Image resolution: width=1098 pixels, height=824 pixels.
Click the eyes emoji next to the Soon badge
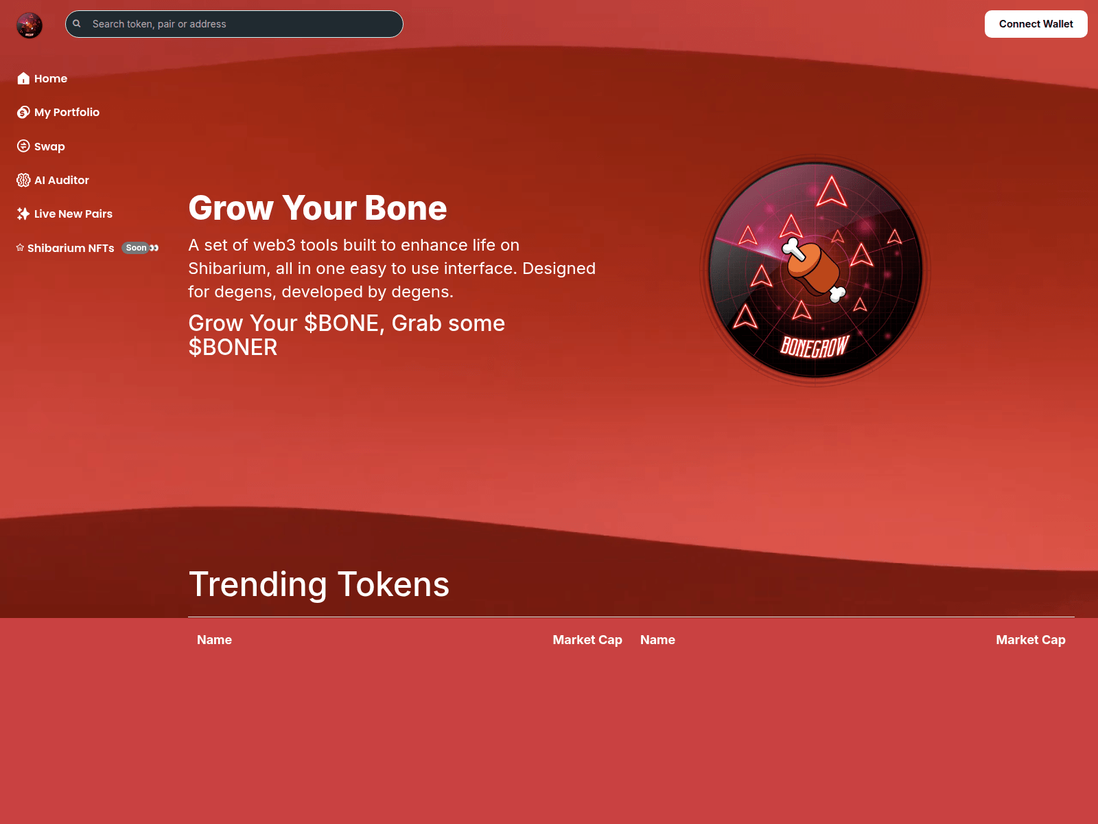pyautogui.click(x=154, y=248)
